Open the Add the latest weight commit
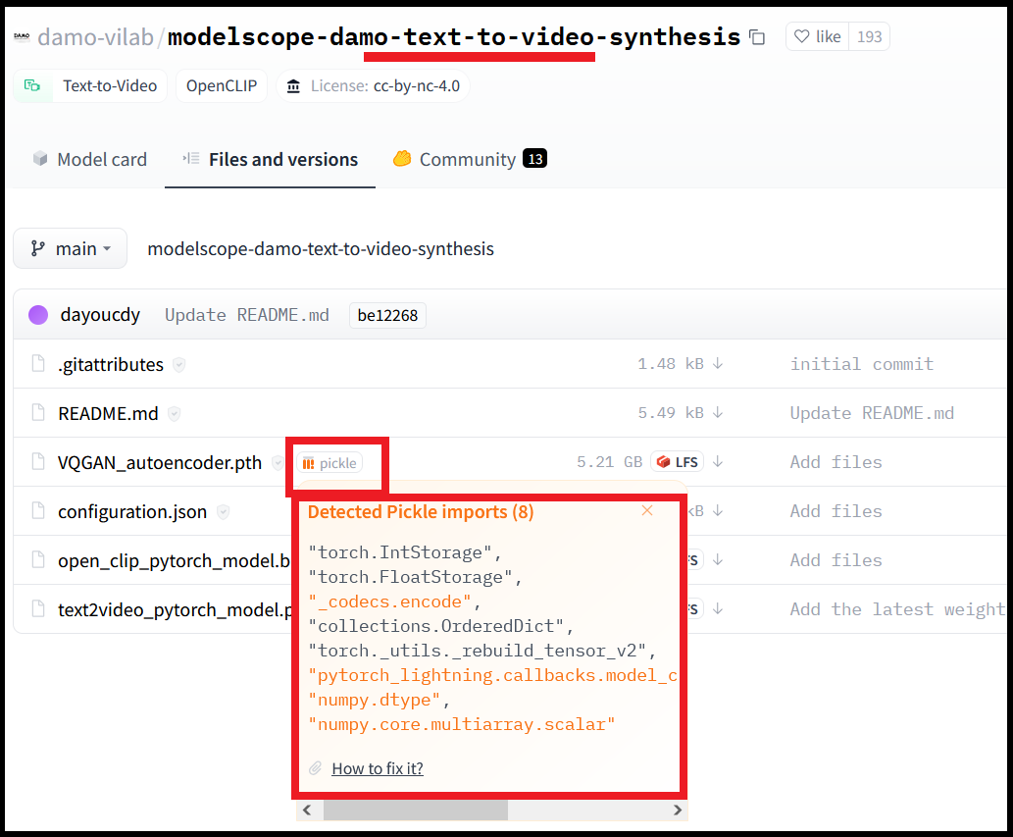The image size is (1013, 837). click(898, 609)
